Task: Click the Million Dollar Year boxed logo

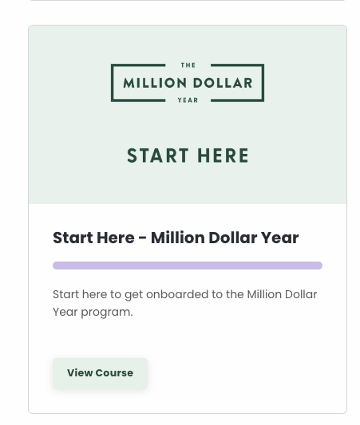Action: pyautogui.click(x=188, y=83)
